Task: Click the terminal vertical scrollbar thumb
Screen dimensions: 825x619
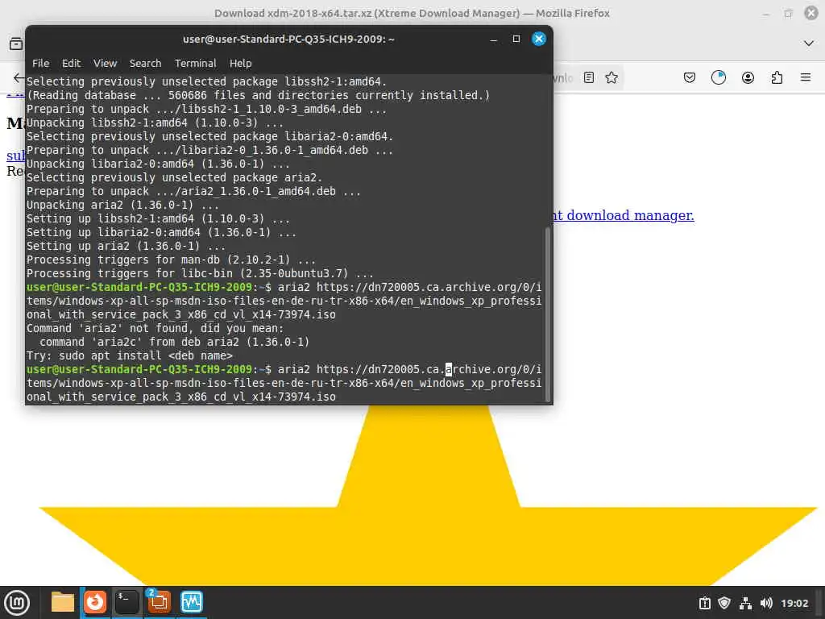Action: pyautogui.click(x=548, y=314)
